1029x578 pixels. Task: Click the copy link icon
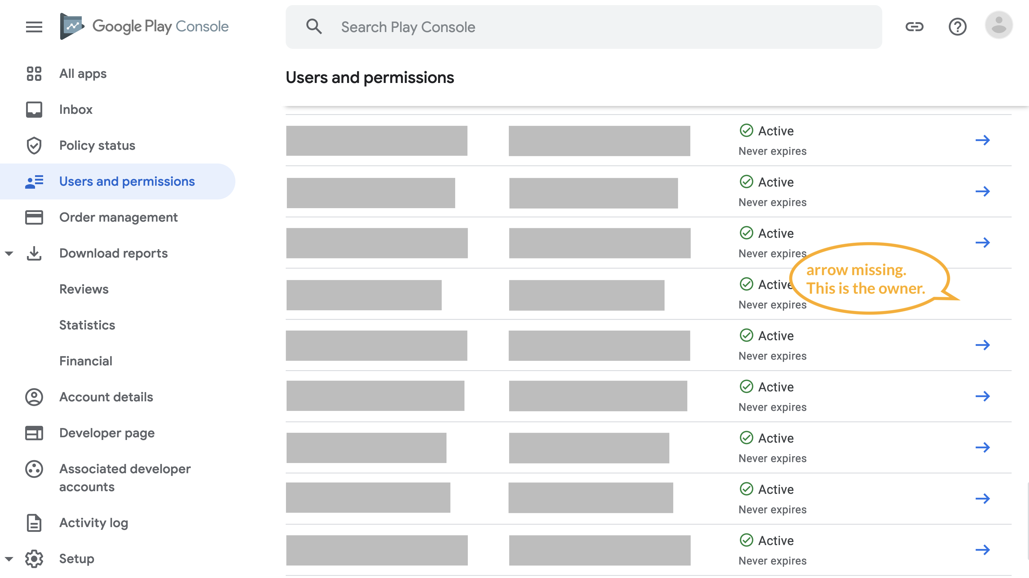[914, 27]
